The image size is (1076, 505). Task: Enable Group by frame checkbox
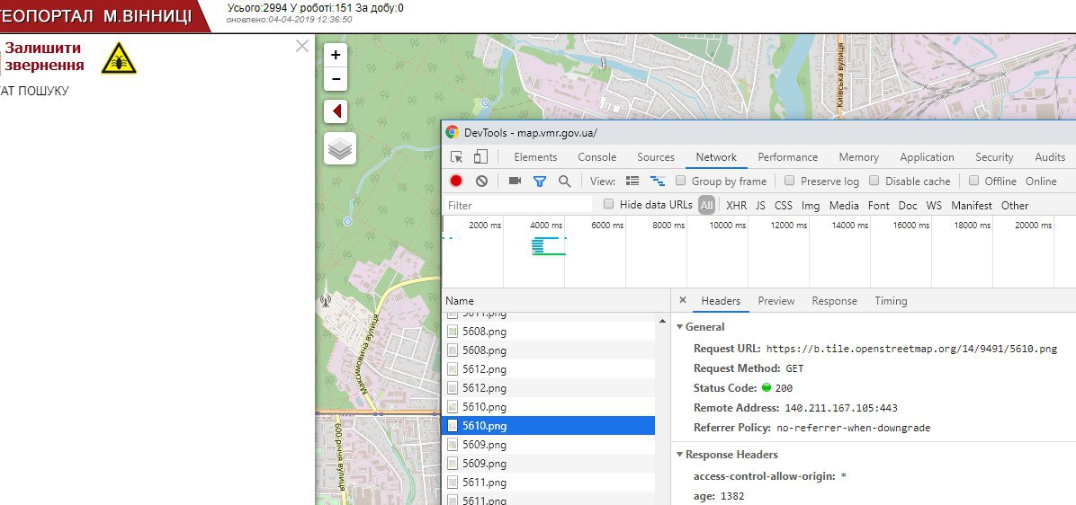pyautogui.click(x=681, y=181)
